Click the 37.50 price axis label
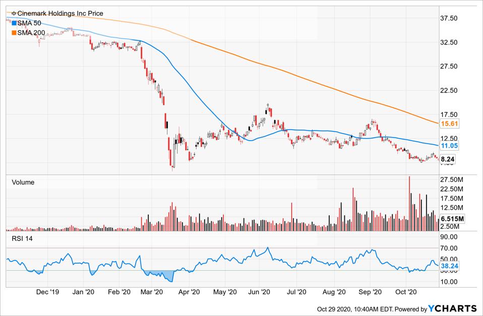Image resolution: width=483 pixels, height=316 pixels. tap(449, 18)
